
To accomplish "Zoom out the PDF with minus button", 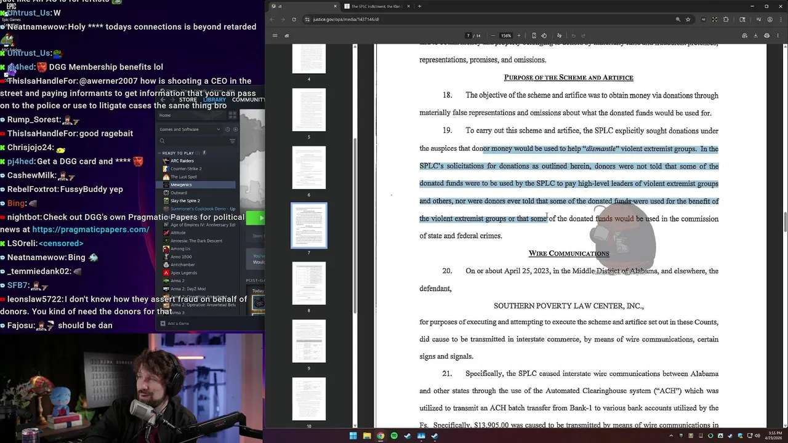I will pos(492,36).
